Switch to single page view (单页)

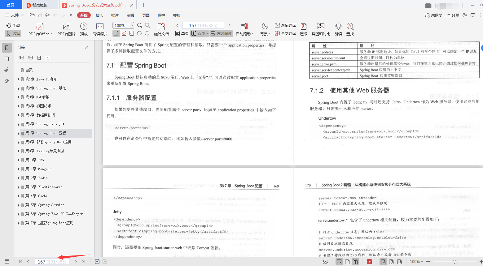tap(182, 33)
